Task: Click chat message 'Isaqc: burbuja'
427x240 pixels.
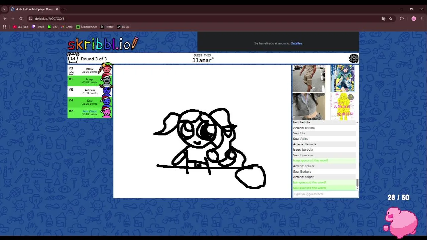Action: click(303, 150)
